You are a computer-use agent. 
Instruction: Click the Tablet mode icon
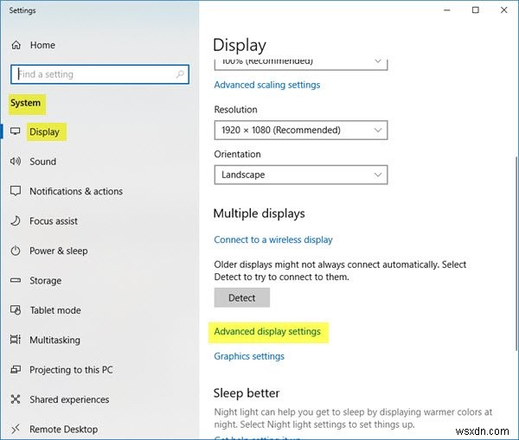coord(16,310)
